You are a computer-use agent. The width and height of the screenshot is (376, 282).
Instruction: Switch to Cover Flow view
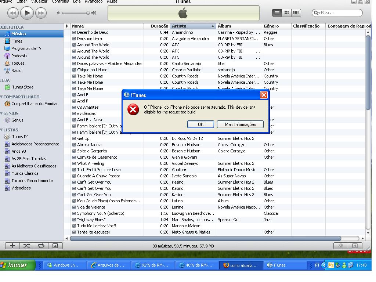296,13
